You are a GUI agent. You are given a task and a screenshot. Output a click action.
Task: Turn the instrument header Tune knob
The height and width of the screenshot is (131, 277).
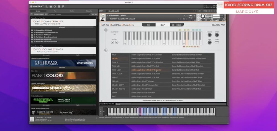203,16
